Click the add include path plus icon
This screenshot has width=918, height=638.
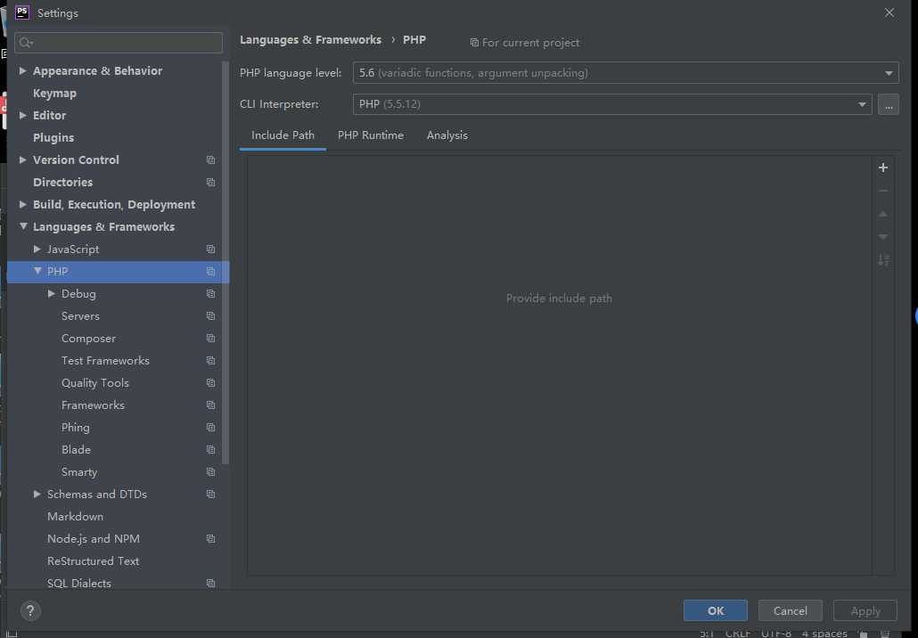click(883, 168)
